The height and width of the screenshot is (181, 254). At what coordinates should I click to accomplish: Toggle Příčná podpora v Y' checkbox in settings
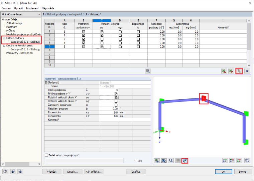(116, 94)
